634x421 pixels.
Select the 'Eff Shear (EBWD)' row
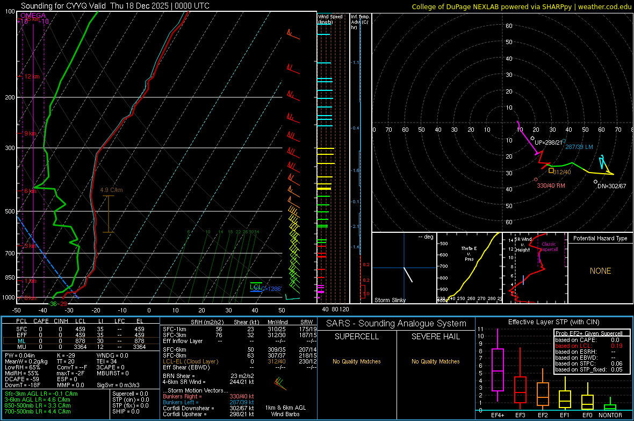click(x=240, y=367)
